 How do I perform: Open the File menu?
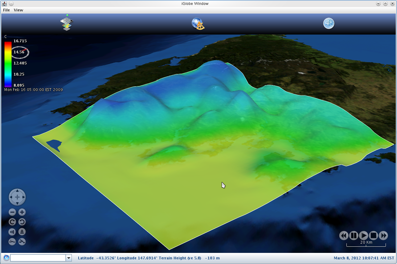6,10
